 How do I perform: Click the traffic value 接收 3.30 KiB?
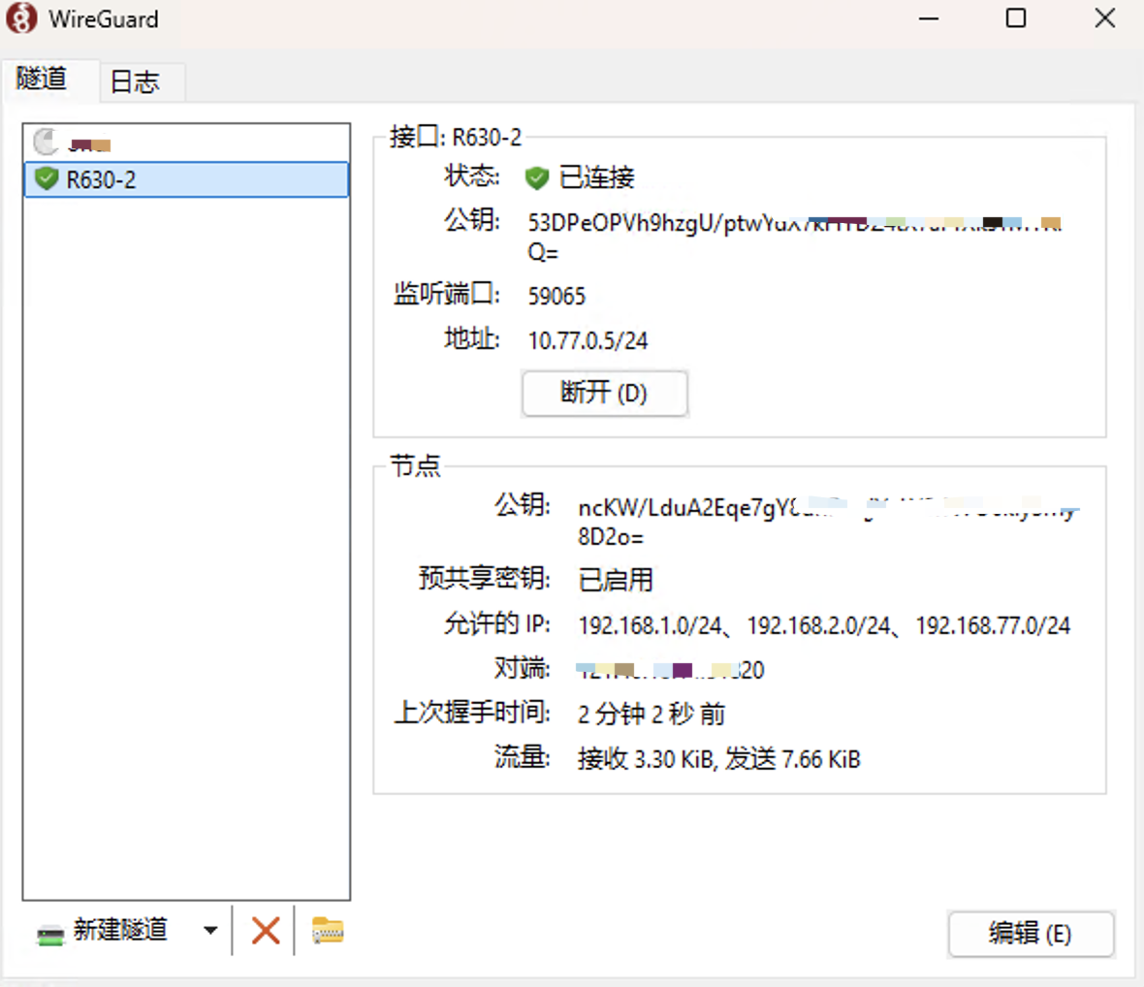pos(718,758)
